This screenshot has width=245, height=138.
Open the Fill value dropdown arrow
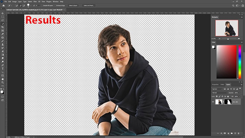(239, 97)
